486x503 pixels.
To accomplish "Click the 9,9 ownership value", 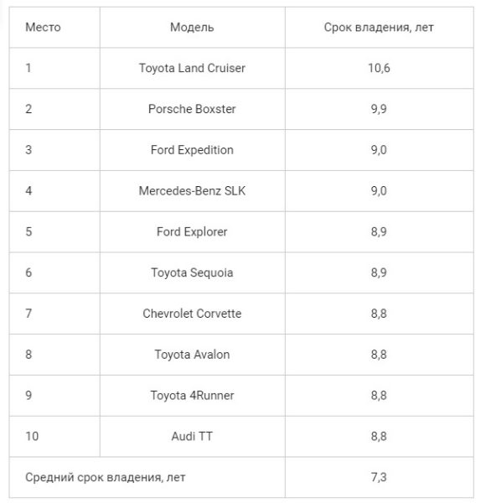I will (379, 109).
